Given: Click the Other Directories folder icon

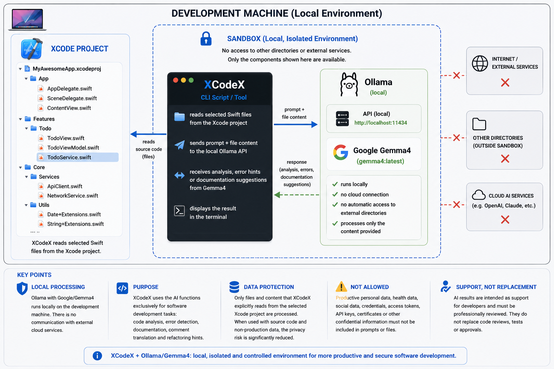Looking at the screenshot, I should point(479,124).
